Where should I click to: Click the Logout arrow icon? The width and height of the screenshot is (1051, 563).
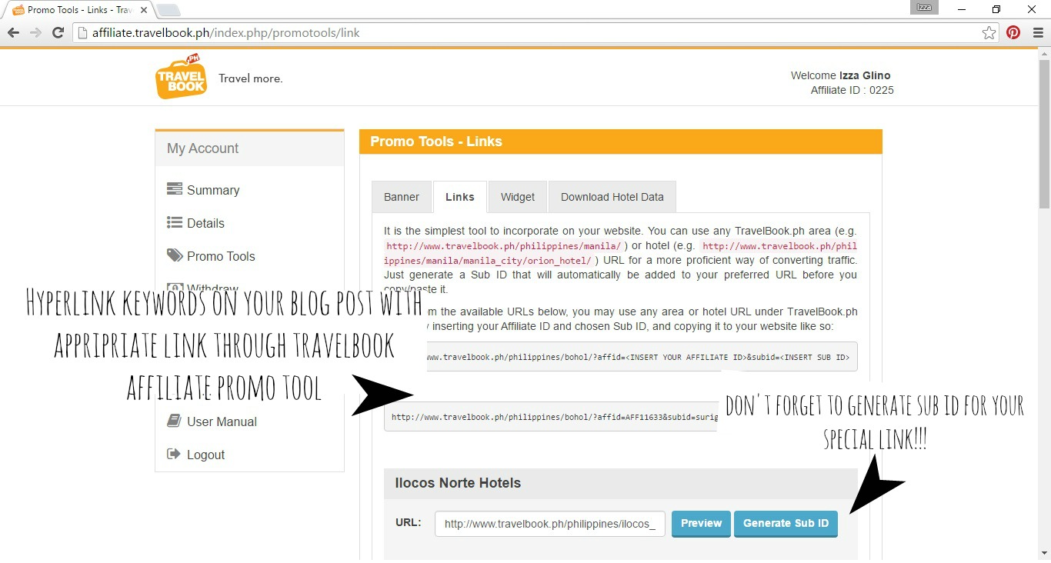[175, 454]
